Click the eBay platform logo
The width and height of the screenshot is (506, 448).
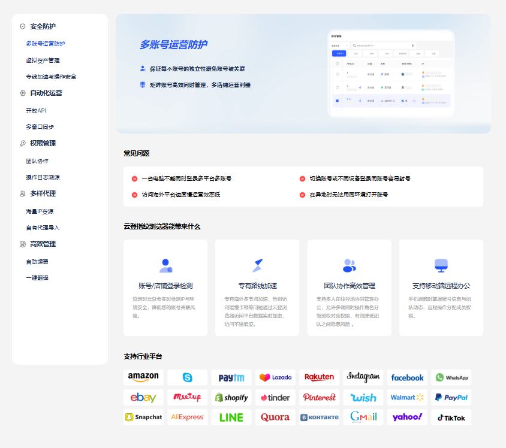point(143,398)
